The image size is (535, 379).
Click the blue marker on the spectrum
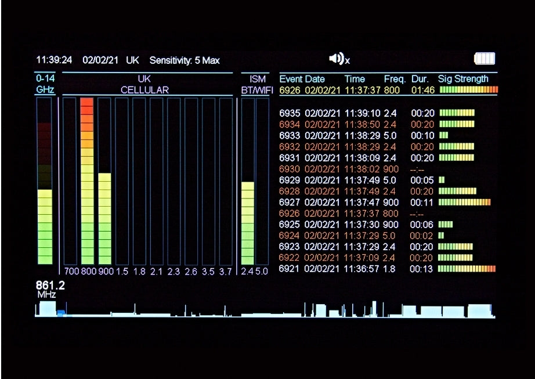coord(61,313)
